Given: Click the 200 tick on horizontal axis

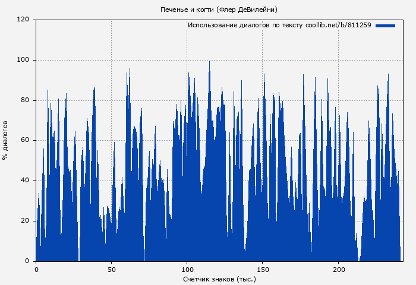Looking at the screenshot, I should click(x=338, y=269).
